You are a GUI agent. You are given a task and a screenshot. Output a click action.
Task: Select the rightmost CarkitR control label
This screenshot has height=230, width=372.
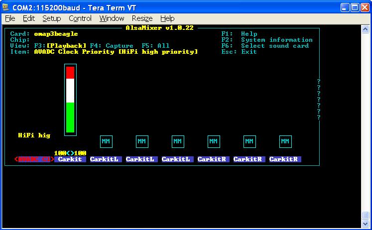pos(285,159)
